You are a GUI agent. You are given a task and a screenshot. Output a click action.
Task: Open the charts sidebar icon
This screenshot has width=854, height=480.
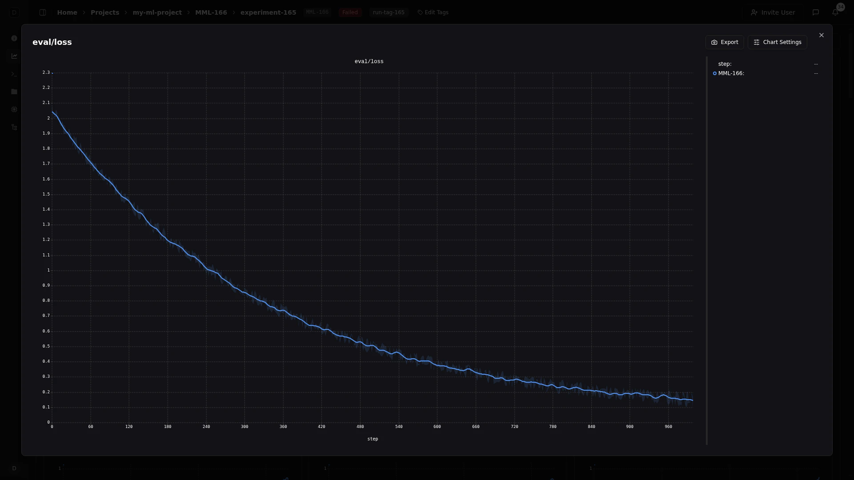click(x=14, y=56)
